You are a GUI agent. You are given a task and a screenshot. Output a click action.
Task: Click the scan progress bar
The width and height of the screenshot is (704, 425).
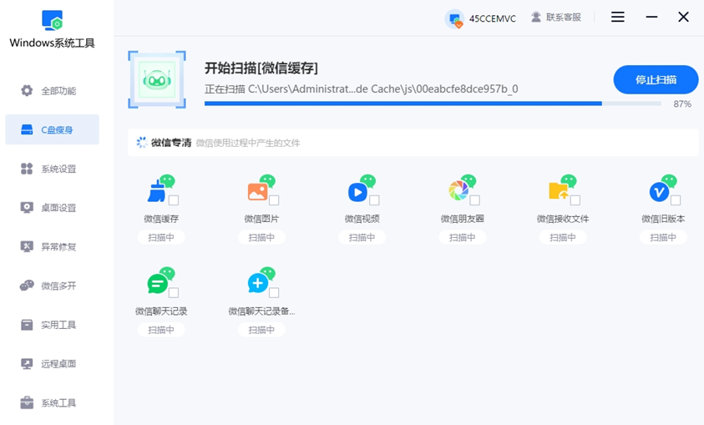click(x=433, y=104)
